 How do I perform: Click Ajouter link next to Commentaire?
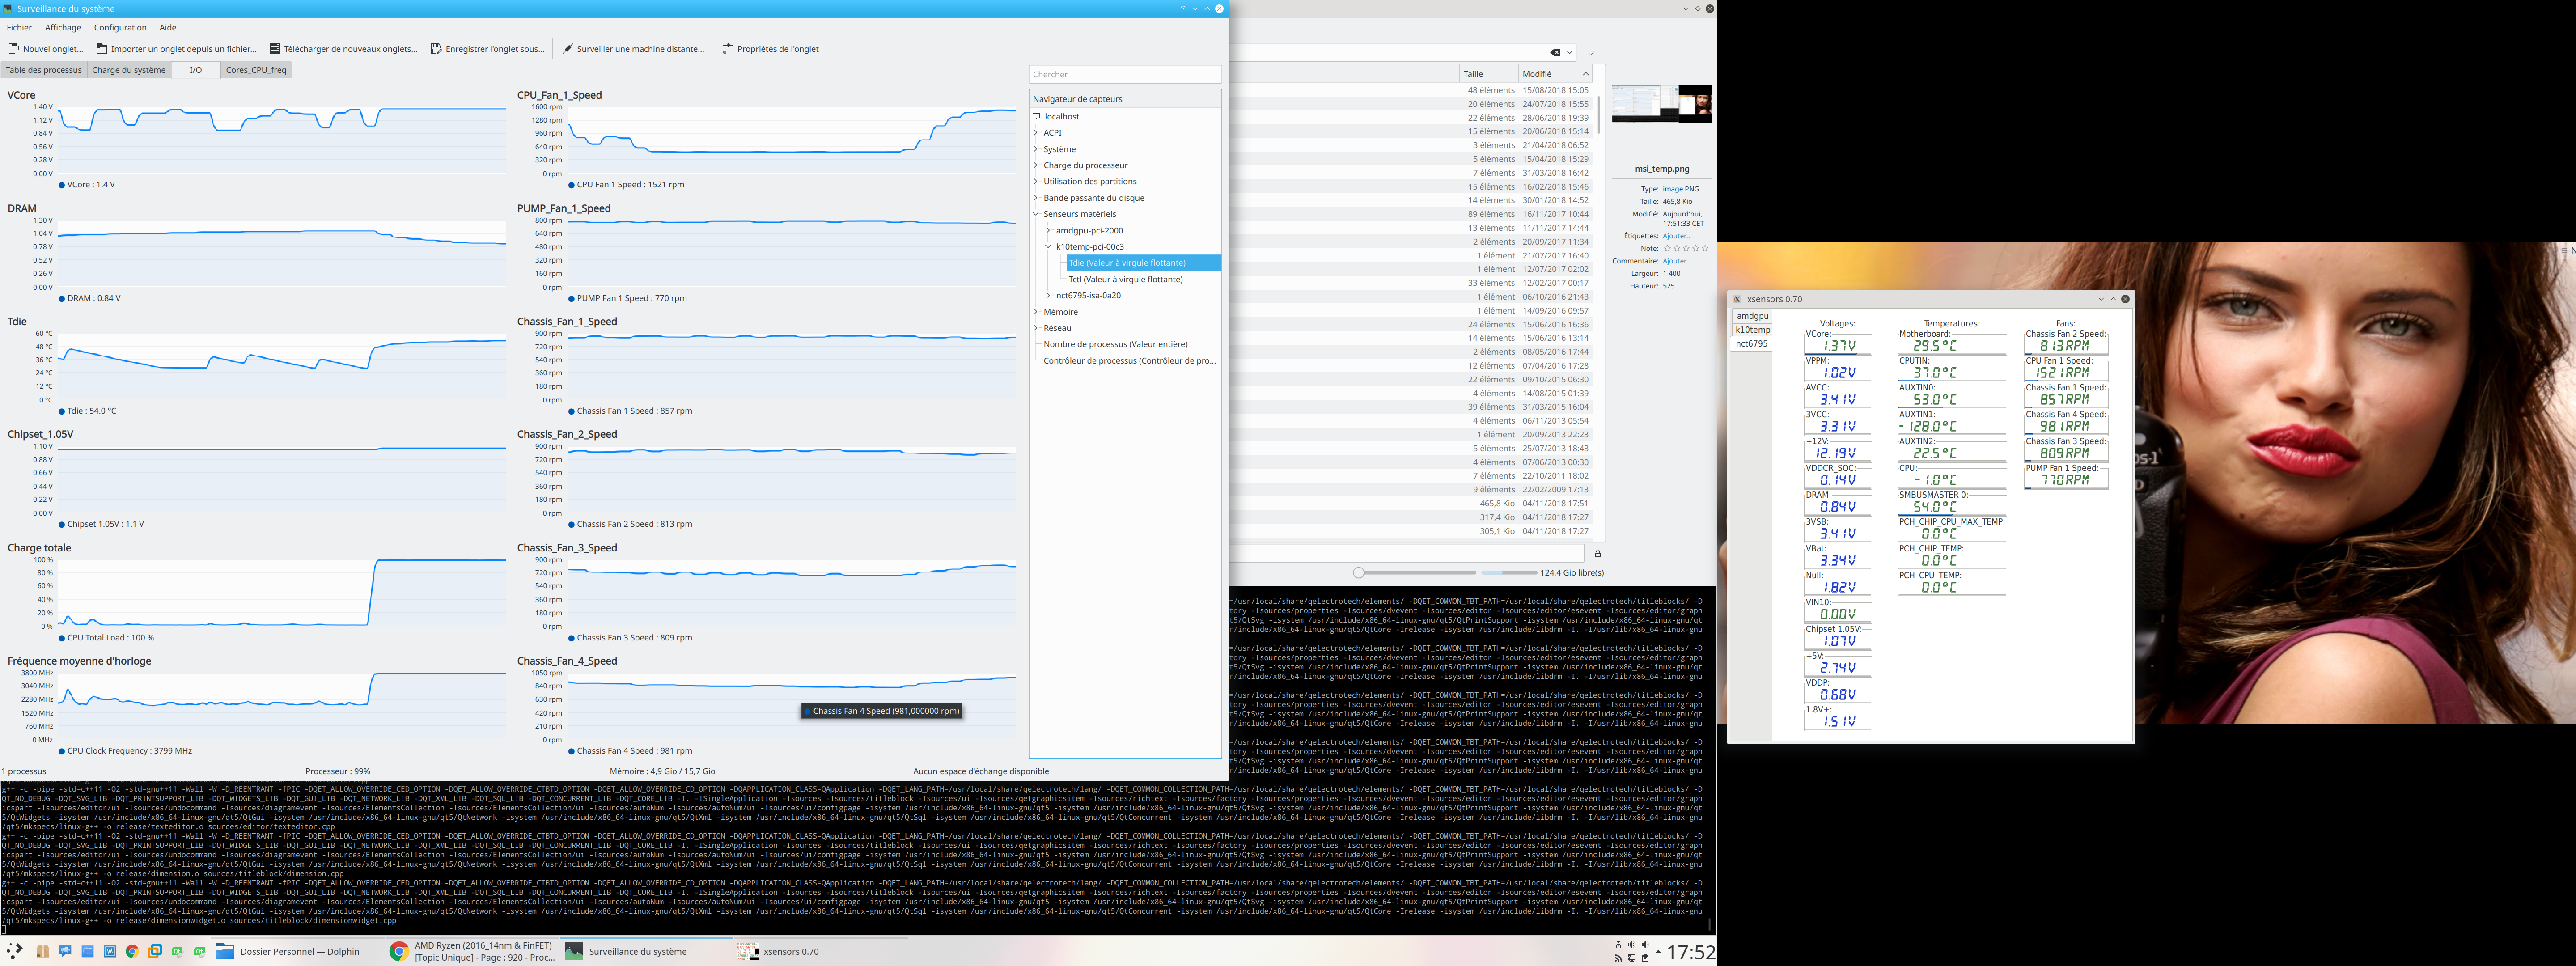click(1677, 262)
